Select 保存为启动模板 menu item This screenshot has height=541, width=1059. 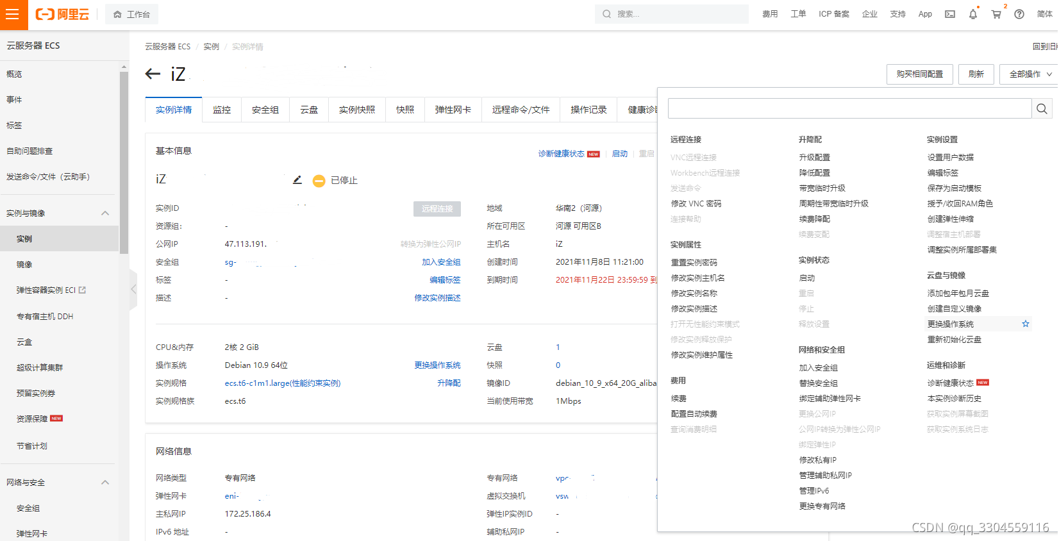pos(954,188)
